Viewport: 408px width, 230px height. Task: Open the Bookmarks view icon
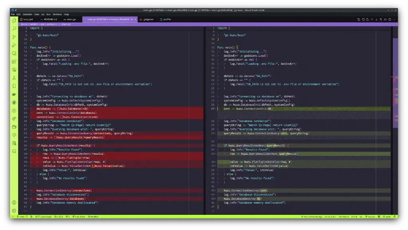[14, 86]
